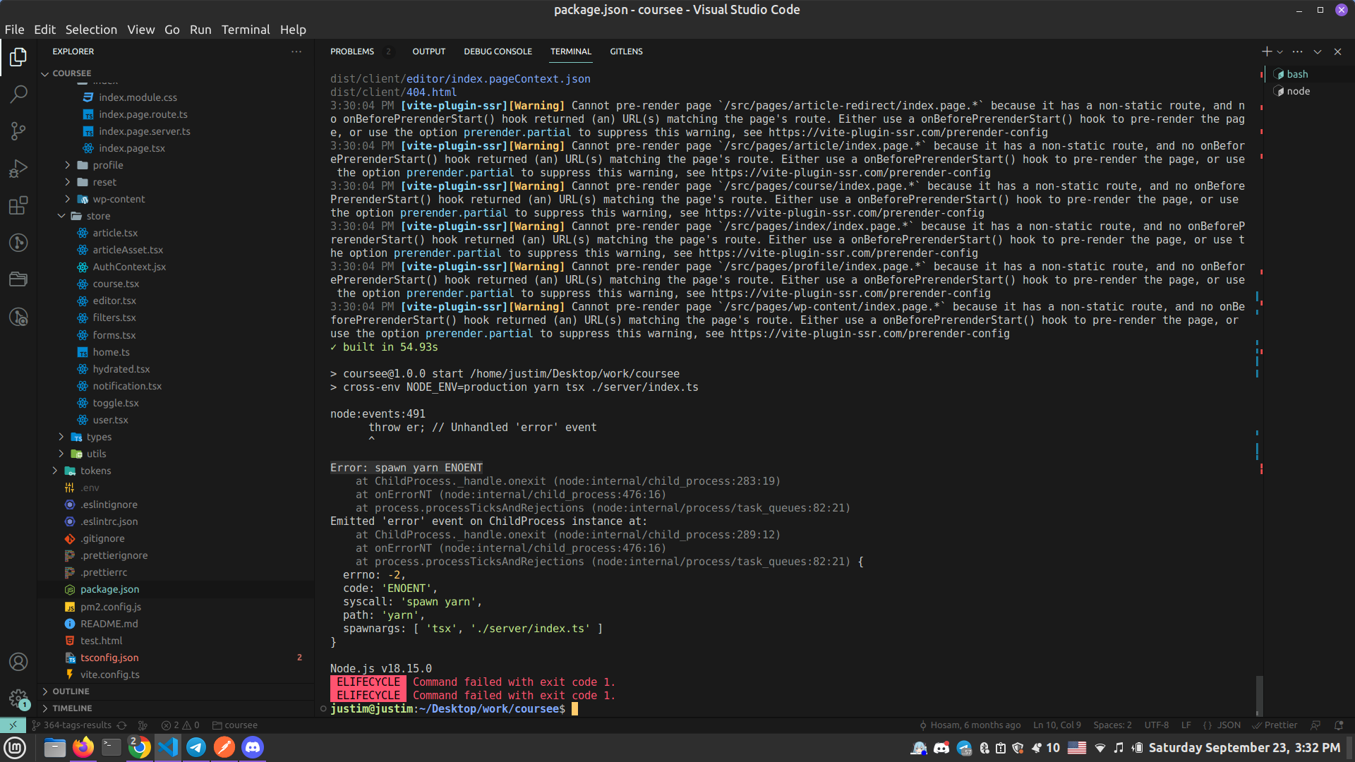Open the Terminal menu

245,30
